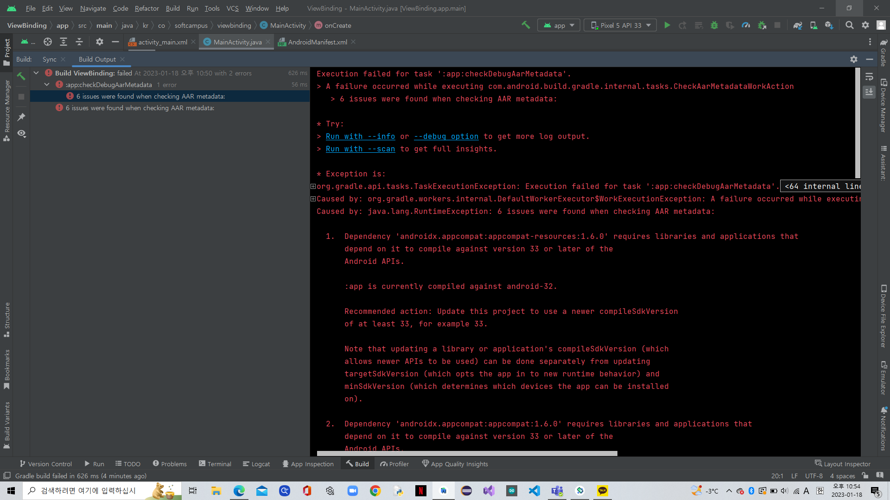Image resolution: width=890 pixels, height=500 pixels.
Task: Open the Device File Explorer side panel
Action: pyautogui.click(x=884, y=316)
